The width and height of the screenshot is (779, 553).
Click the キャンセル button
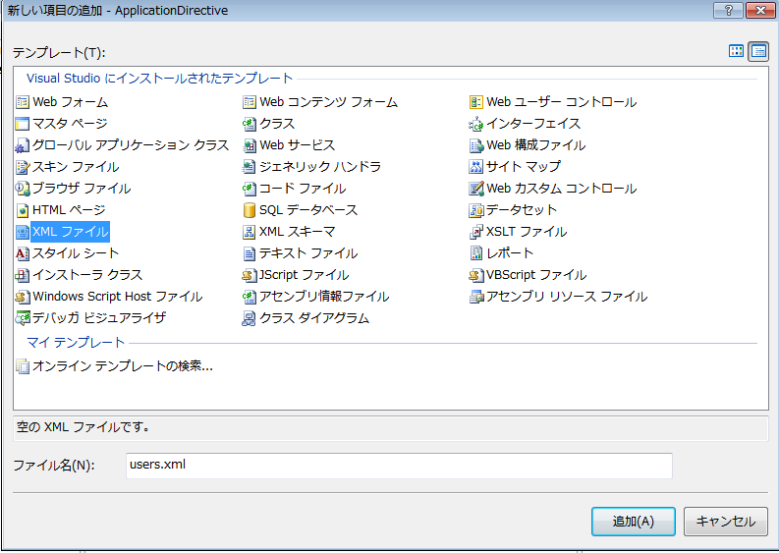725,522
